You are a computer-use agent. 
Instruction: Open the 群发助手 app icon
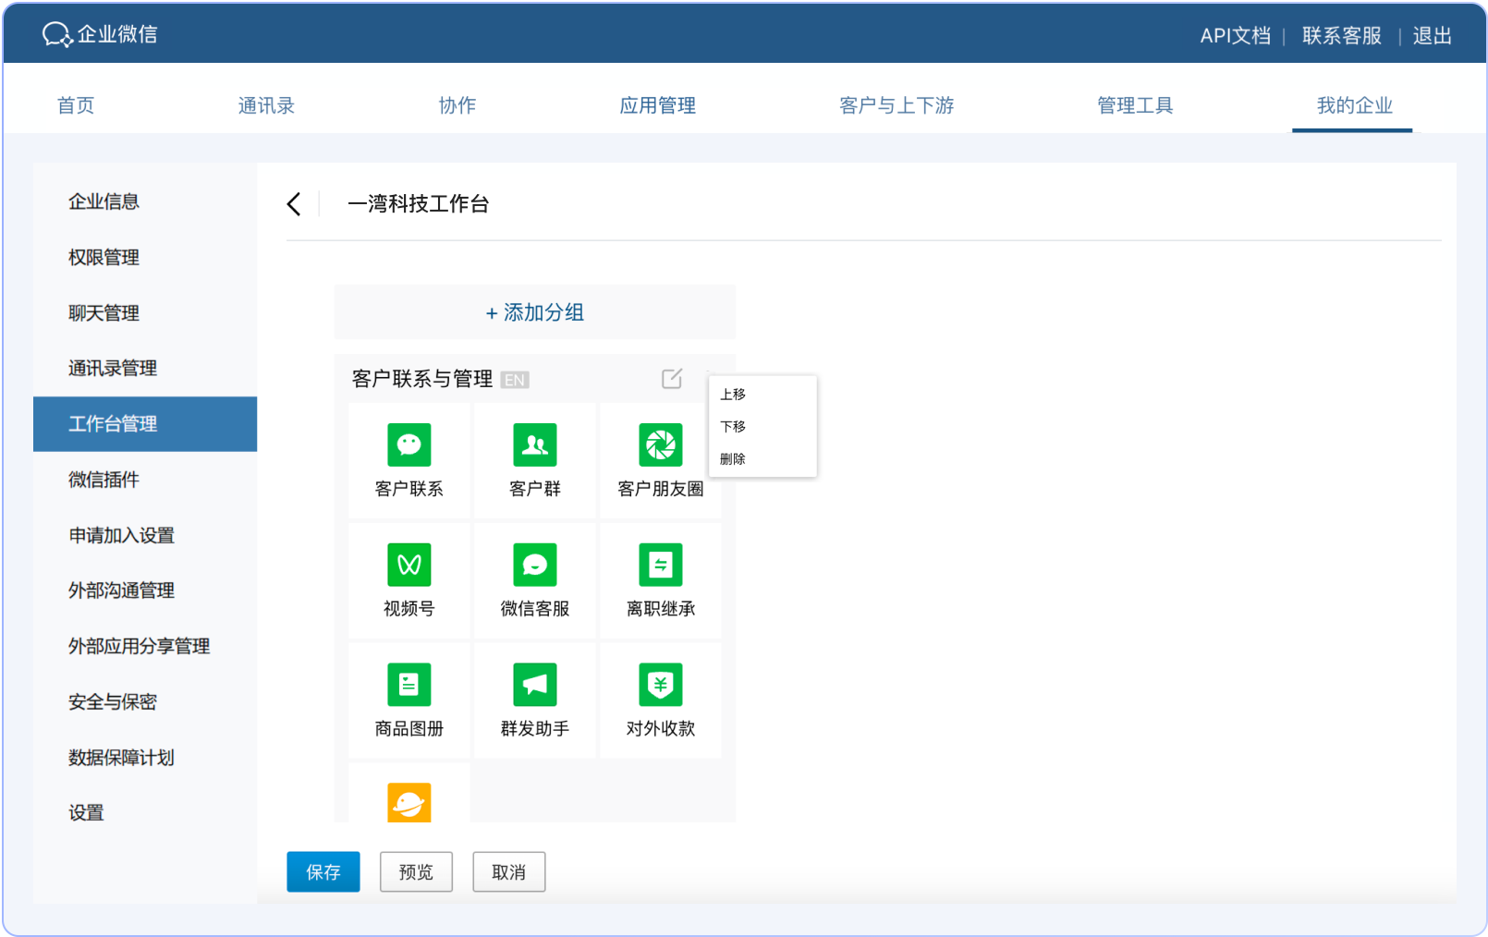tap(535, 685)
